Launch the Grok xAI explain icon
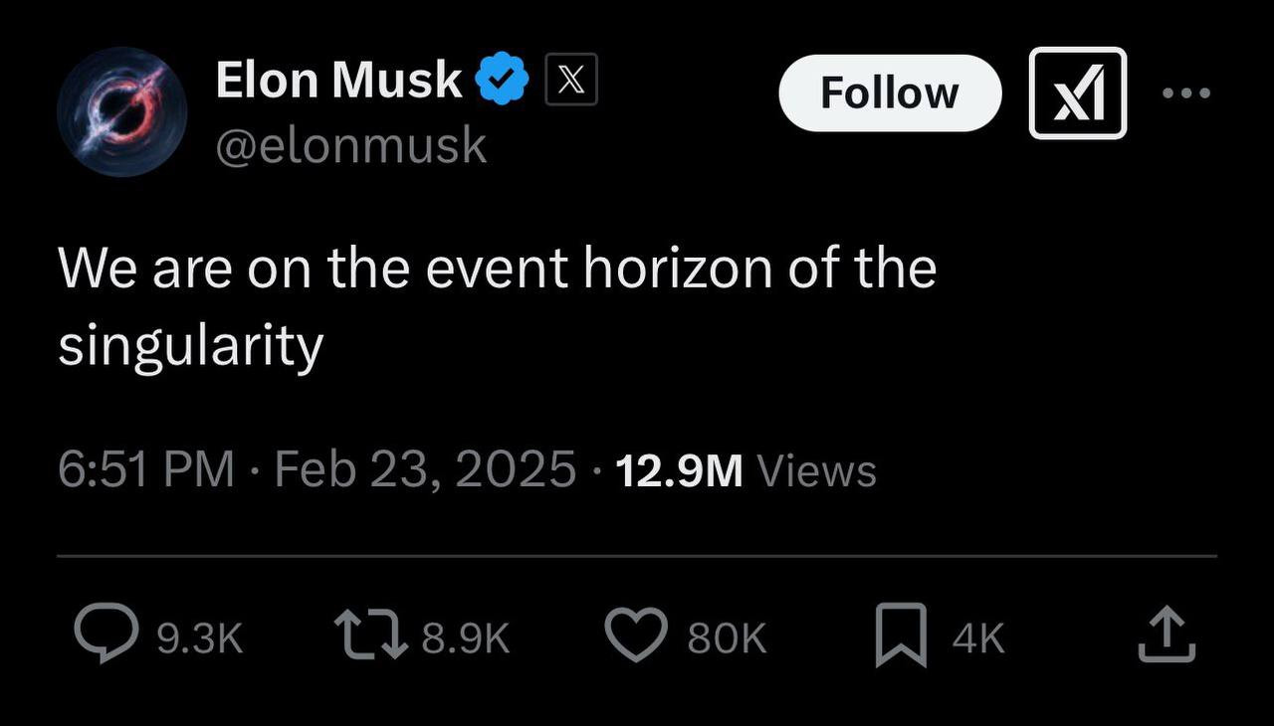1274x726 pixels. 1077,93
